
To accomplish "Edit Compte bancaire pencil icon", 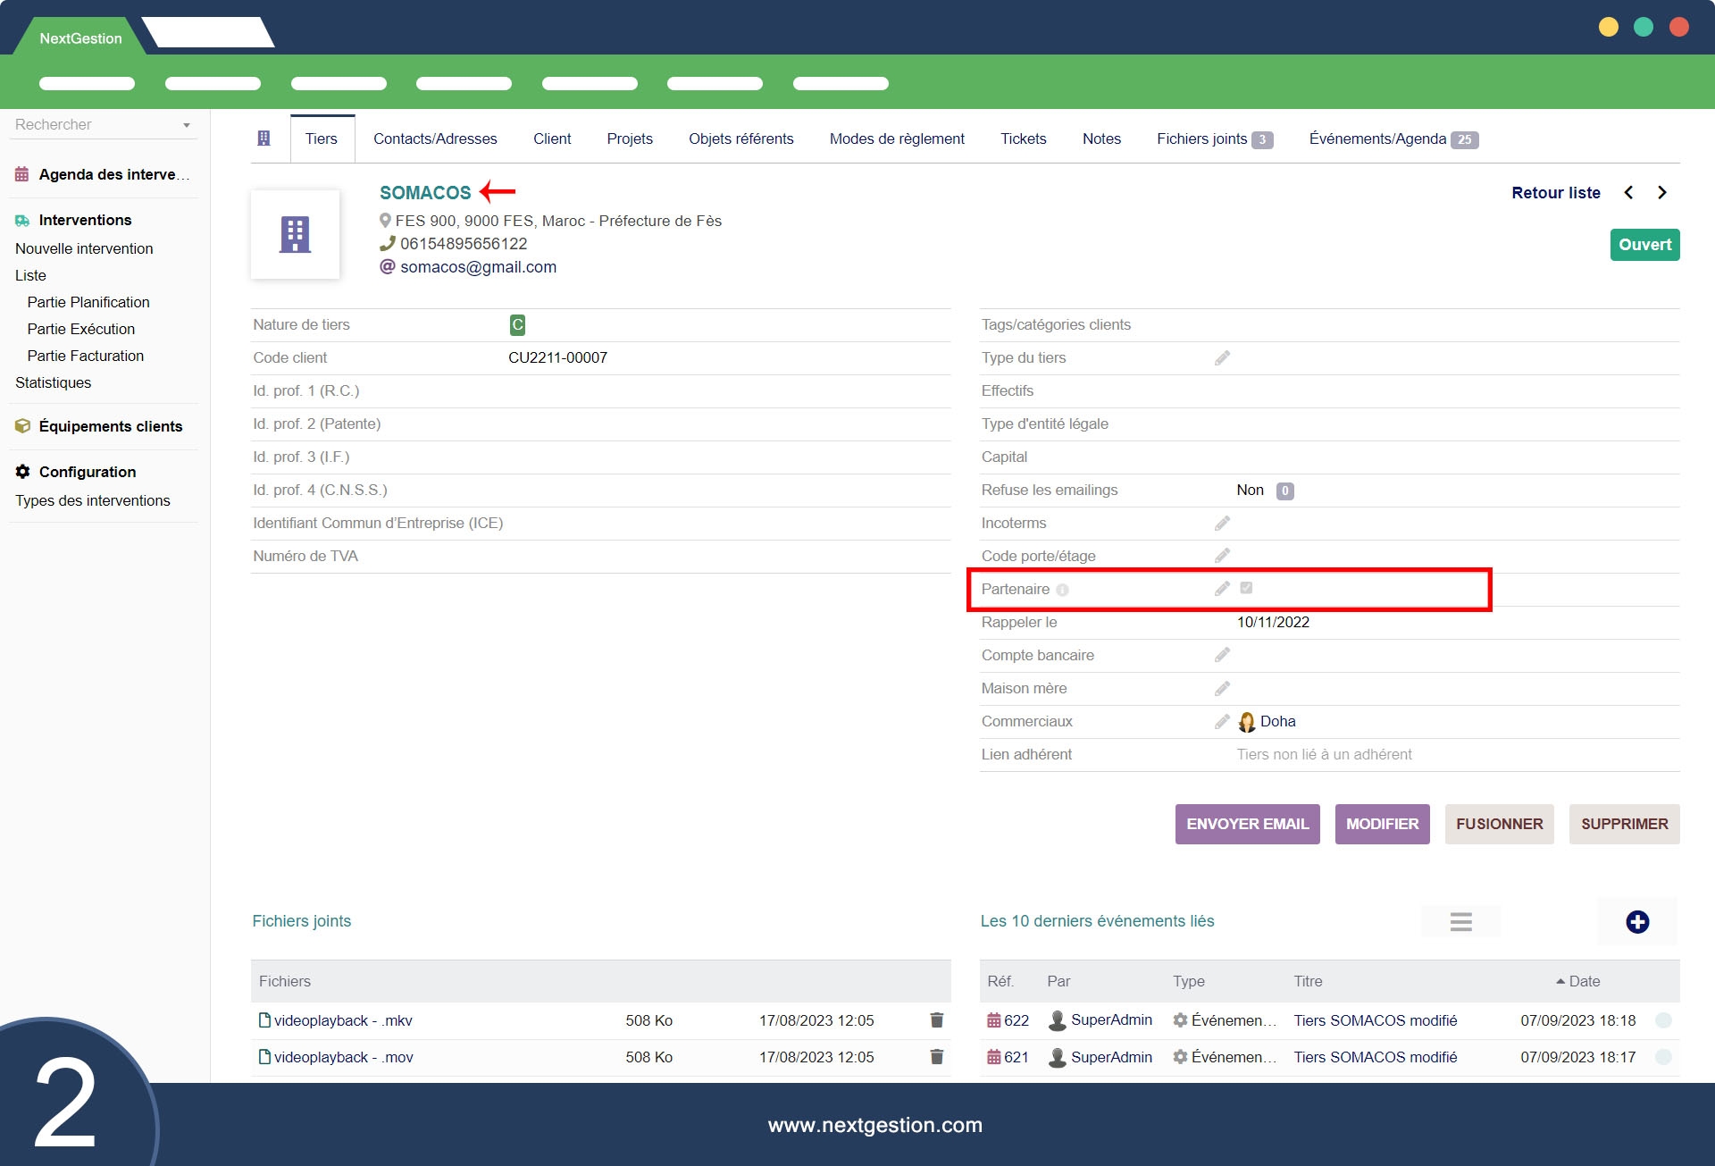I will (1222, 656).
